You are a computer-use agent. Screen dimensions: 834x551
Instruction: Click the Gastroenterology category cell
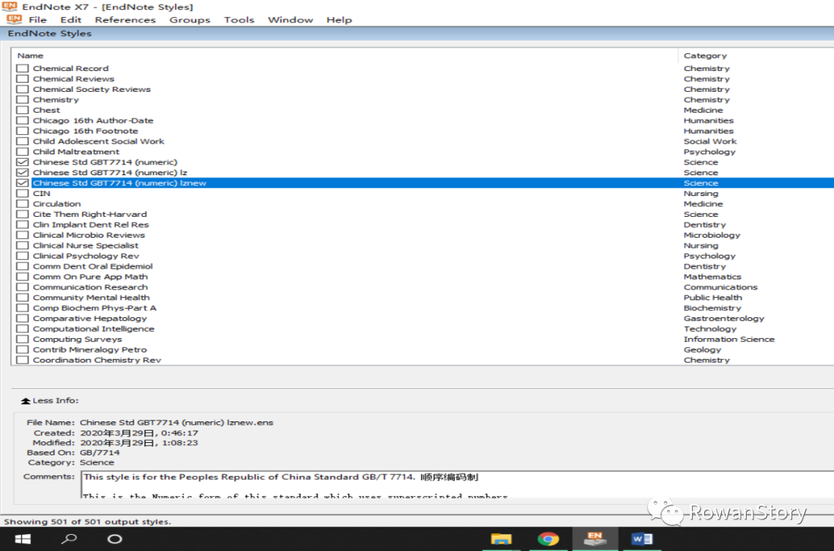724,318
